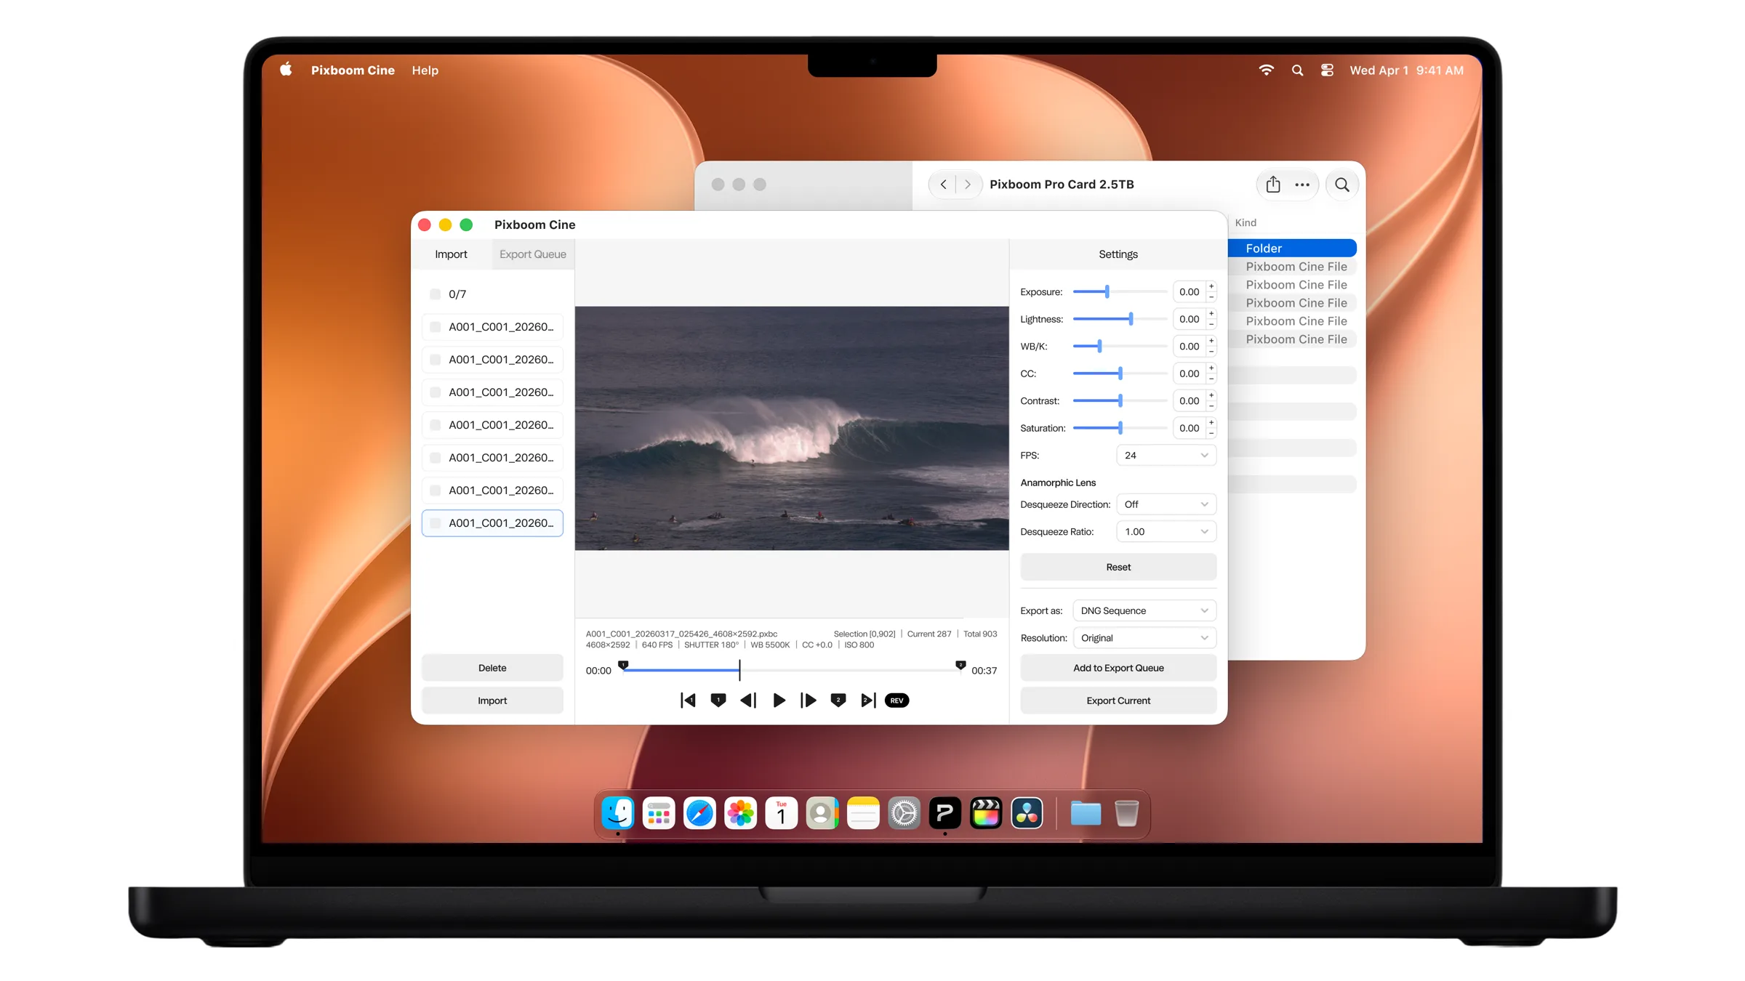Screen dimensions: 1745x981
Task: Click the timeline playhead
Action: (x=739, y=670)
